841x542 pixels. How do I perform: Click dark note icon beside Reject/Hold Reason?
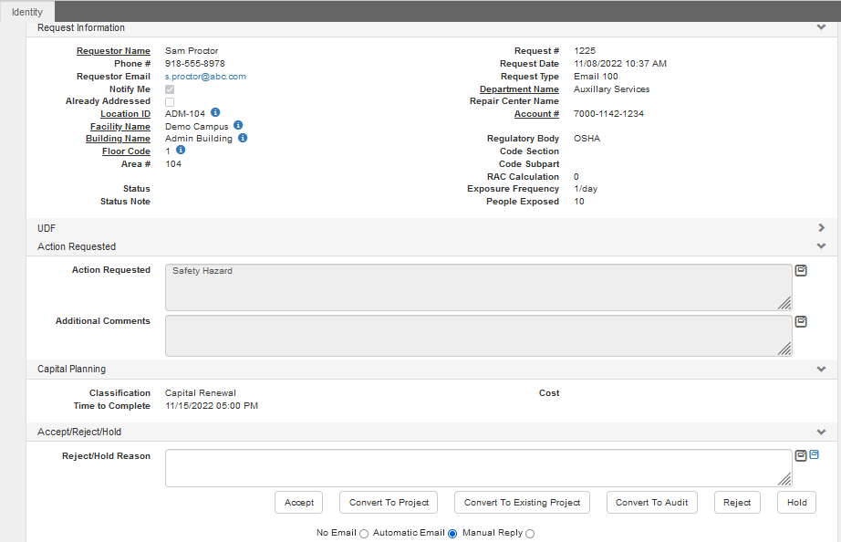coord(801,455)
